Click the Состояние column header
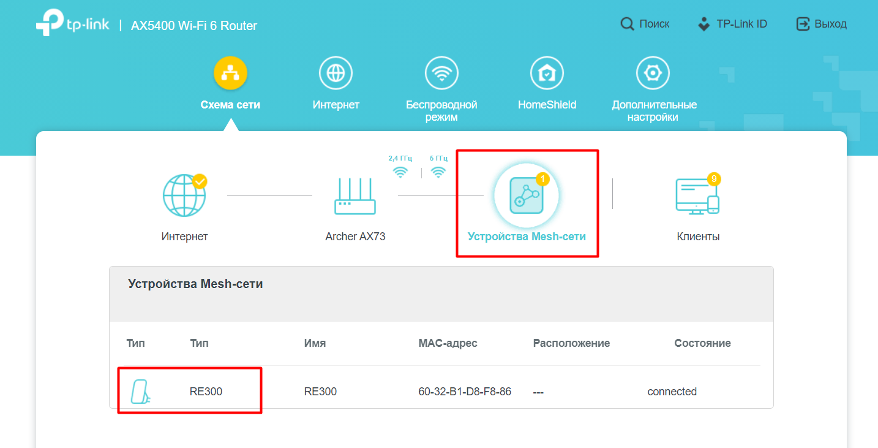The image size is (878, 448). click(x=702, y=343)
